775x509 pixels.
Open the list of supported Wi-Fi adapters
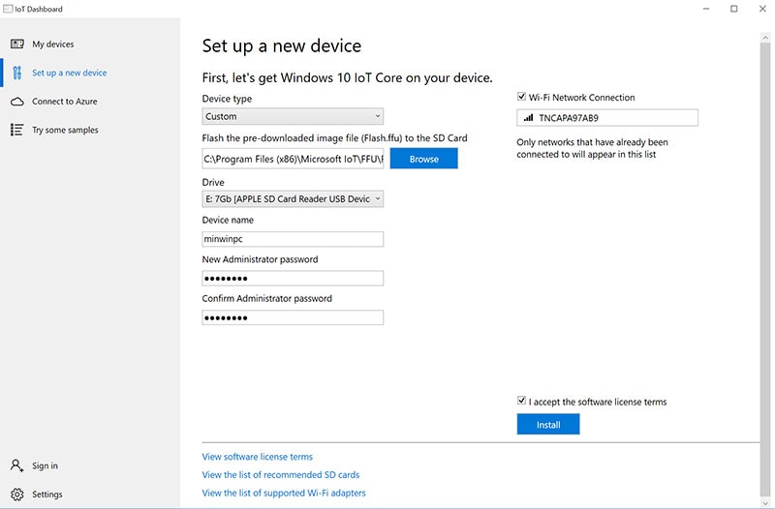click(284, 494)
